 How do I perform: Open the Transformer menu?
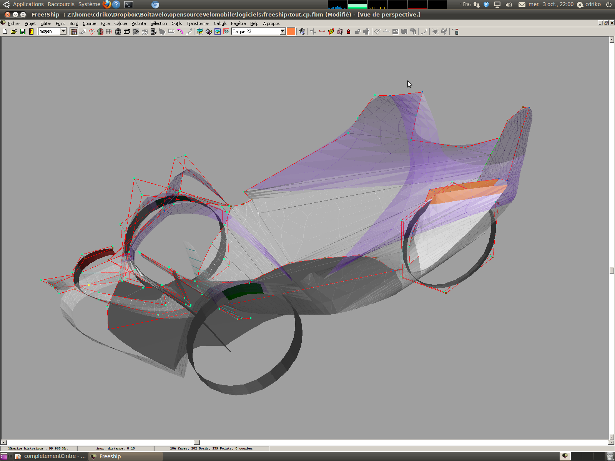point(198,23)
